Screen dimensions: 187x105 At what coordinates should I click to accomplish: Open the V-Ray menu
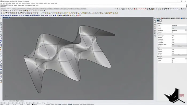(x=52, y=3)
